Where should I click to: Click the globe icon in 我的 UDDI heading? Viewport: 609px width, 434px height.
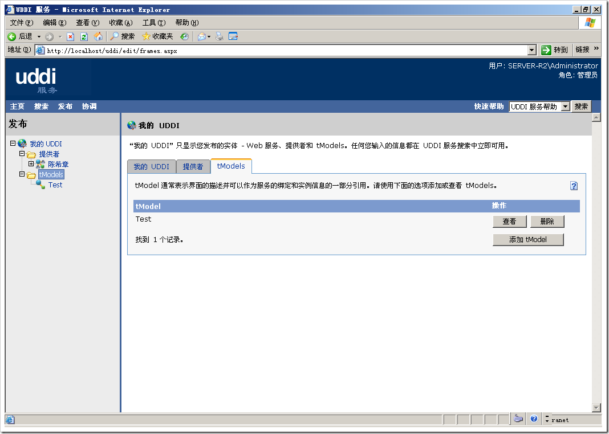[x=132, y=125]
